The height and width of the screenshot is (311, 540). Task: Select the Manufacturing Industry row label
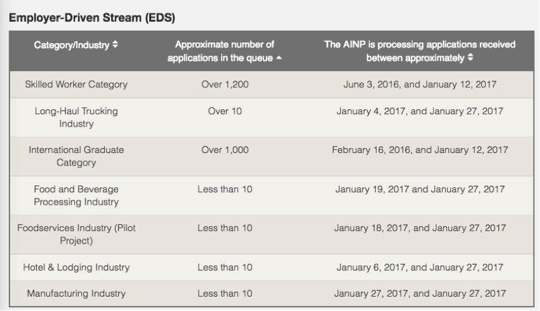[x=76, y=293]
